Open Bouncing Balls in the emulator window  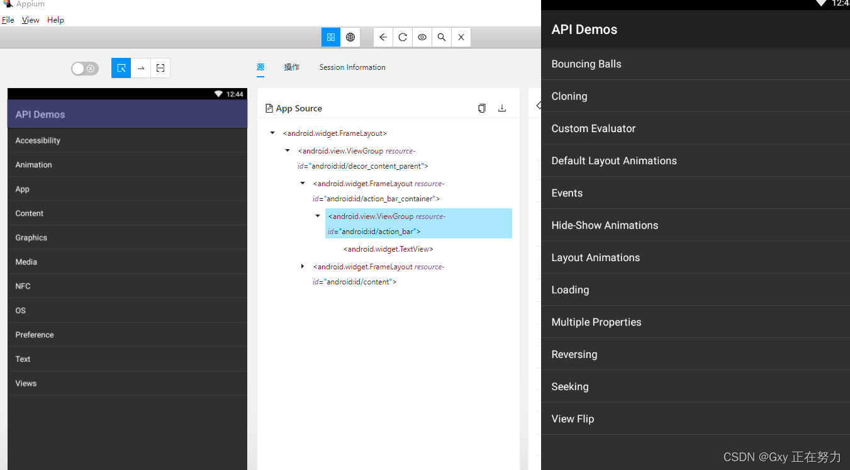[695, 64]
